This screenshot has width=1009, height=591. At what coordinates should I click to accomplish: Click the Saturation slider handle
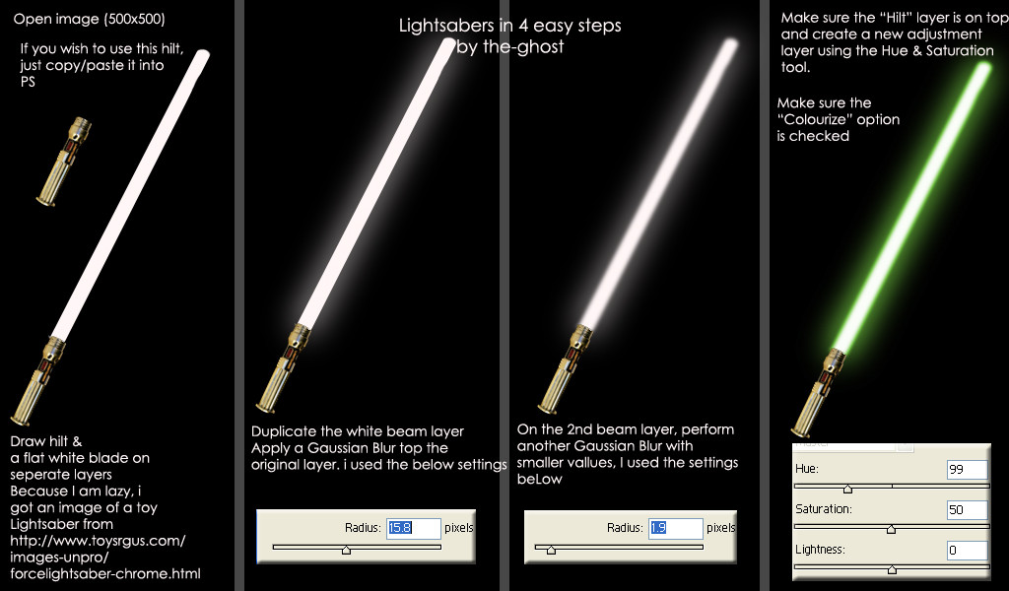click(891, 529)
